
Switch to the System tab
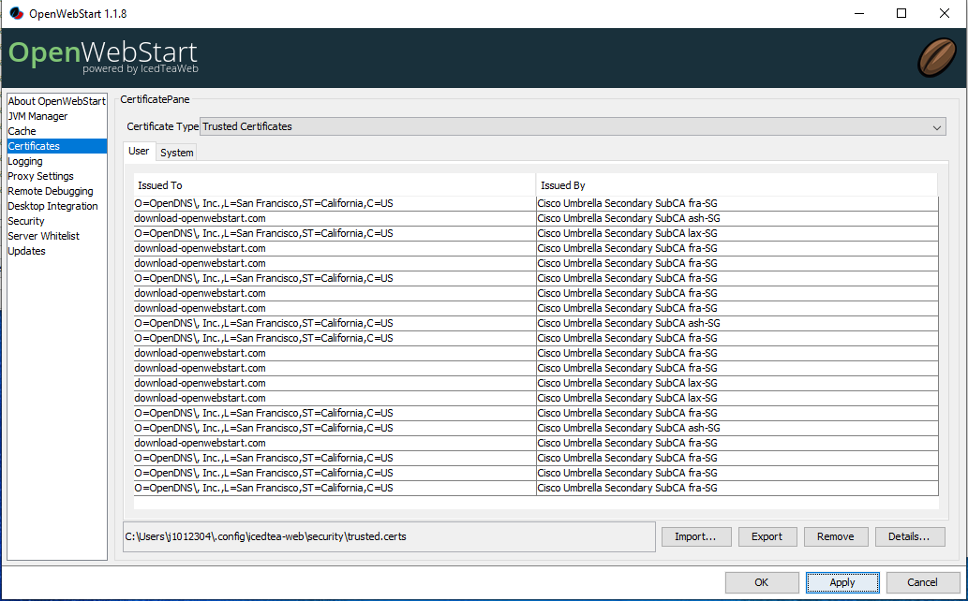point(176,153)
